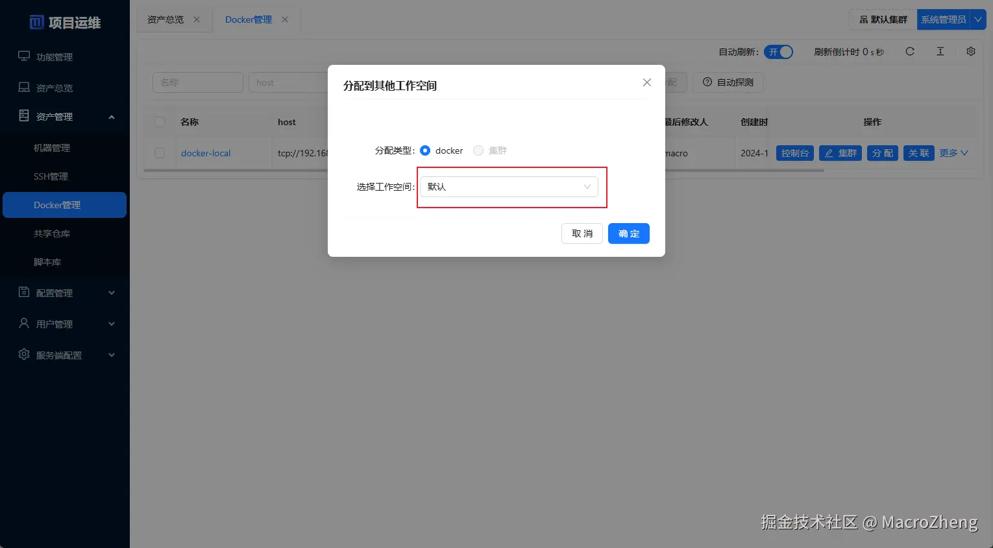The height and width of the screenshot is (548, 993).
Task: Click the host column header
Action: click(x=287, y=122)
